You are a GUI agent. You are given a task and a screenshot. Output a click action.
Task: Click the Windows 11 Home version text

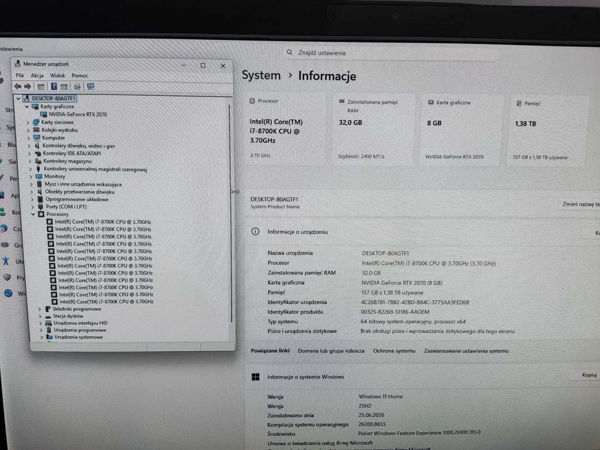(x=381, y=397)
